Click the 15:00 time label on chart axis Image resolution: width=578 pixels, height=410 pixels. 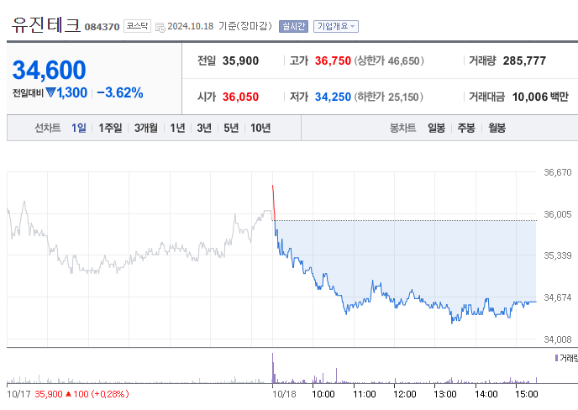pos(527,394)
